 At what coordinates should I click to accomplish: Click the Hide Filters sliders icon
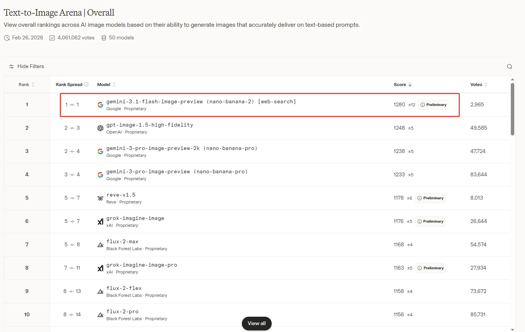click(x=11, y=67)
